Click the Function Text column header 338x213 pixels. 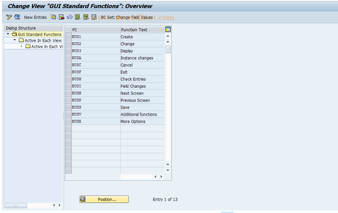pyautogui.click(x=143, y=30)
